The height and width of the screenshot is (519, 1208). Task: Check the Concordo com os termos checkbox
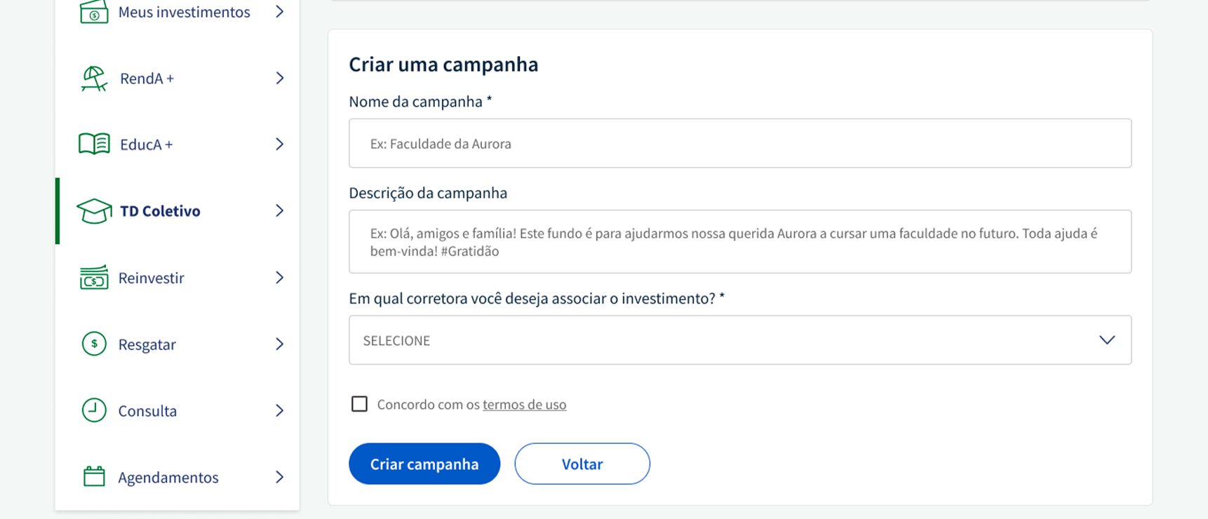point(359,404)
